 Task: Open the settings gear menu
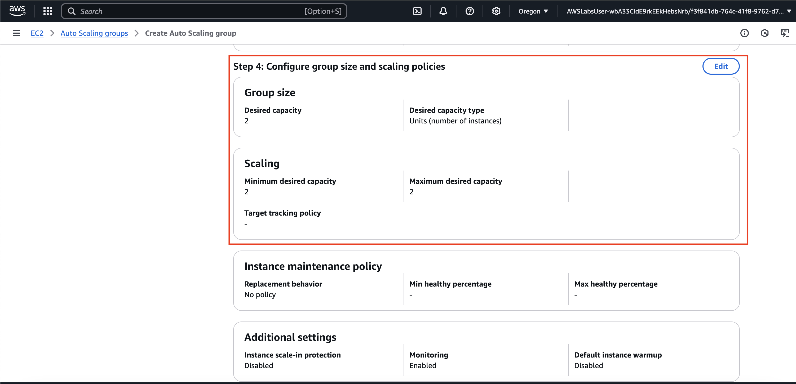pos(496,11)
